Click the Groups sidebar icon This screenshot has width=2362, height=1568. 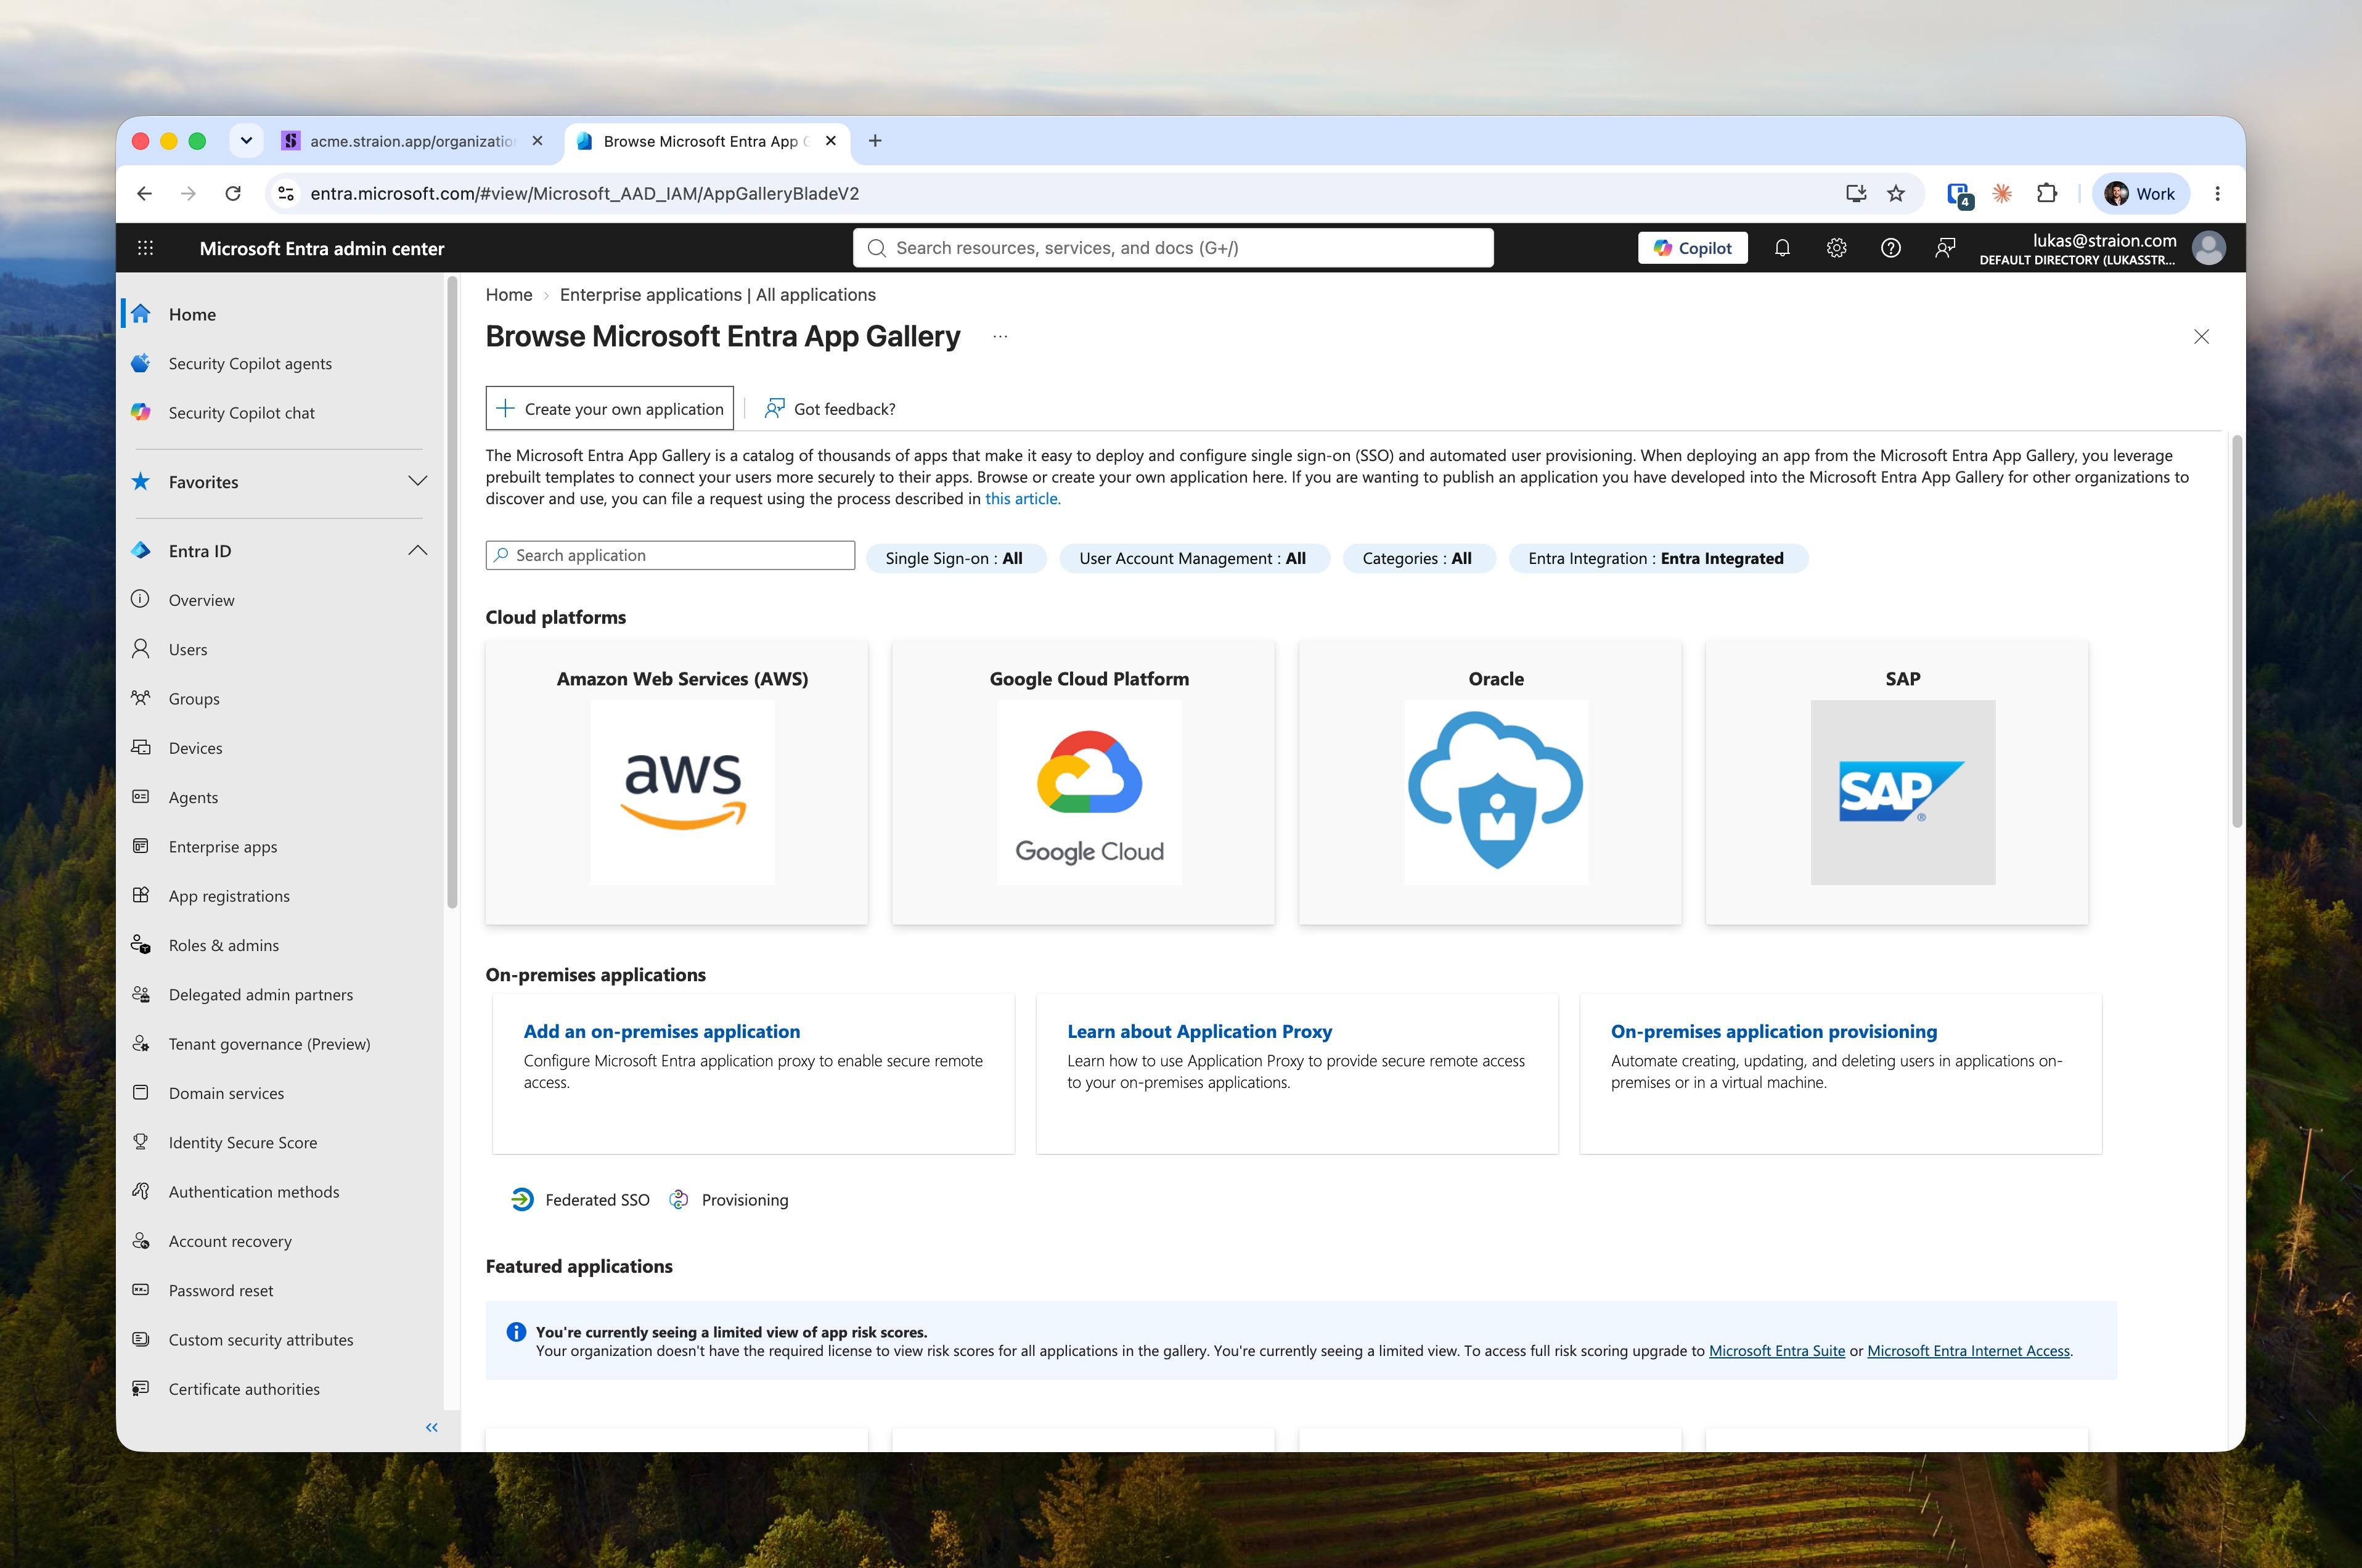point(141,698)
